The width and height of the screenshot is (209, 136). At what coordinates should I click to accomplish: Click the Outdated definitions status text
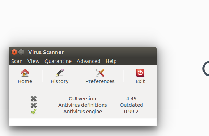(131, 105)
